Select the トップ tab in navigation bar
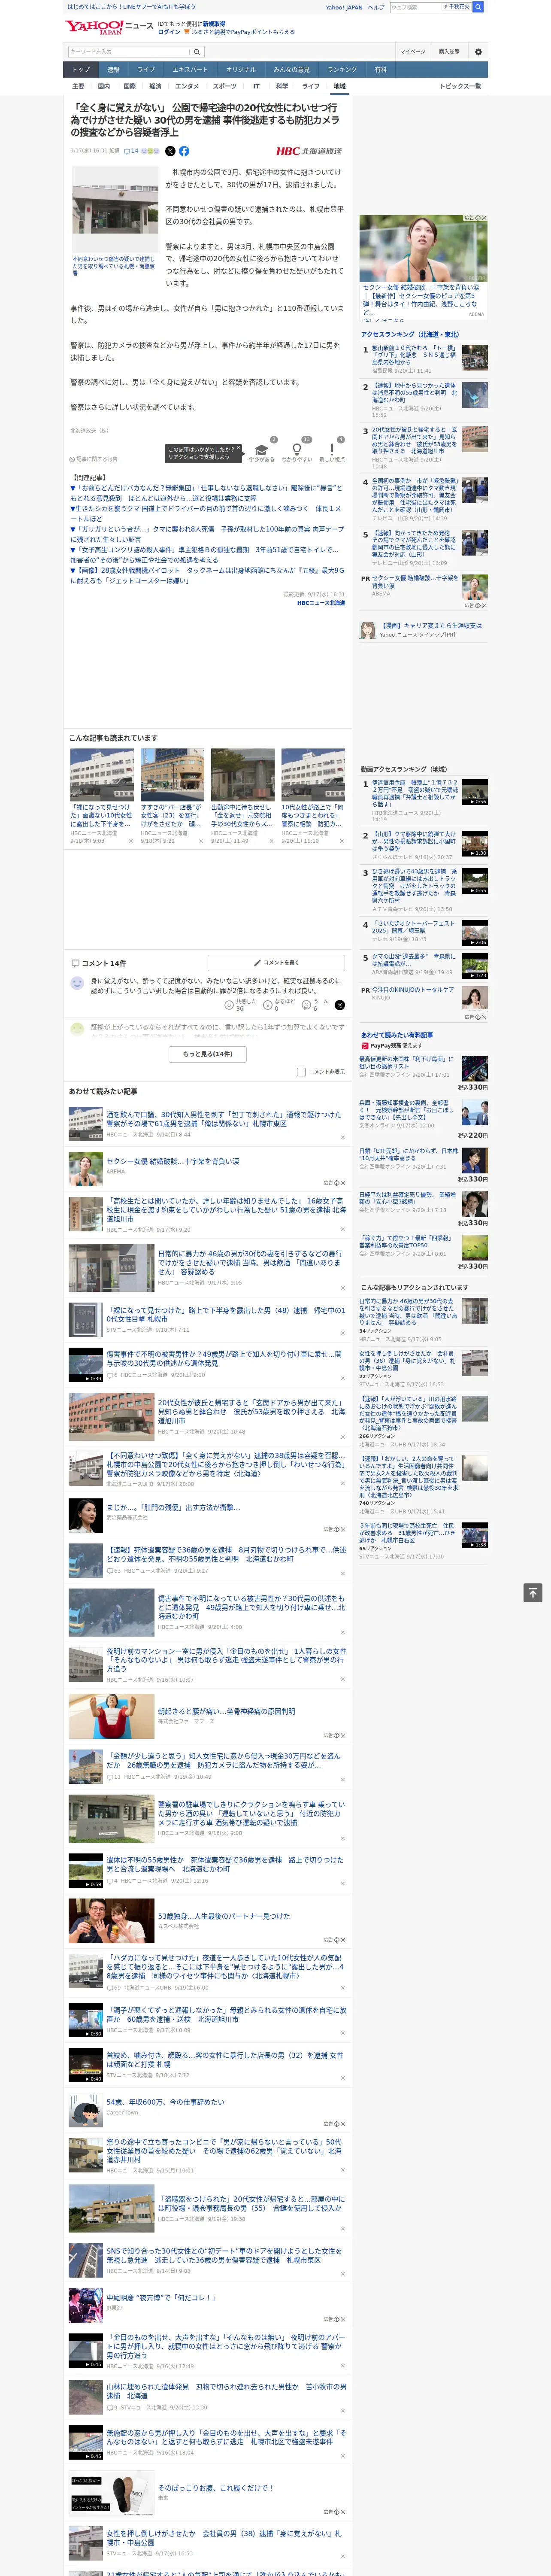This screenshot has height=2576, width=551. click(81, 70)
